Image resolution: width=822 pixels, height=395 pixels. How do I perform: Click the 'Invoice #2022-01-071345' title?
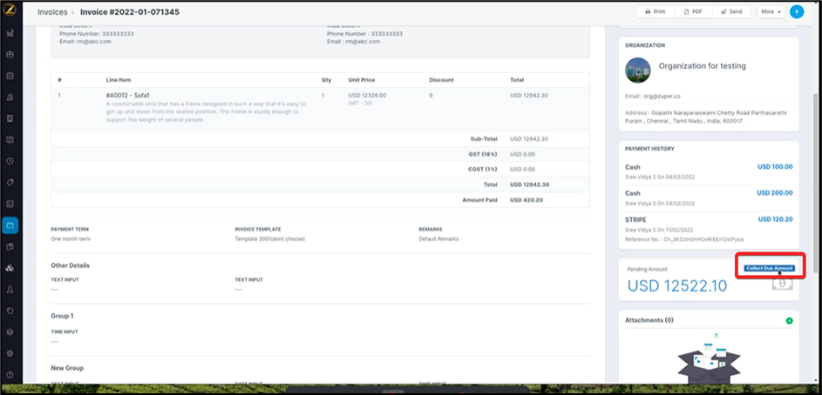coord(130,11)
